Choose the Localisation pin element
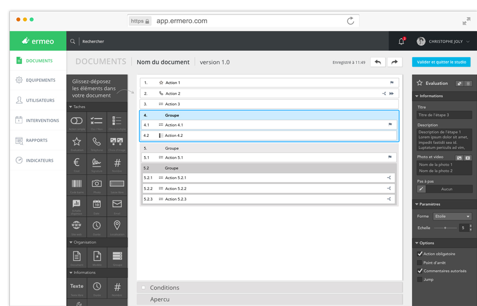477x306 pixels. click(x=117, y=226)
